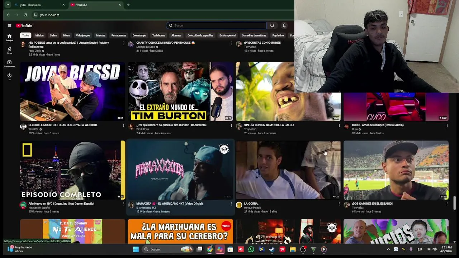Open MAMAXITA El Americano 4KT thumbnail
Viewport: 459px width, 258px height.
point(180,170)
